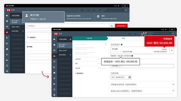This screenshot has width=181, height=101.
Task: Click the HSBC logo in the front window
Action: tap(56, 34)
